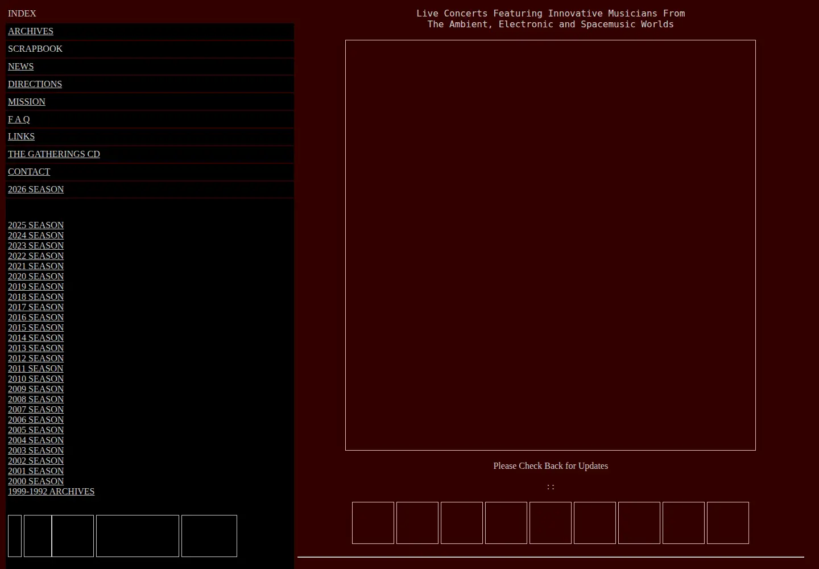Open the 2024 SEASON archive
This screenshot has height=569, width=819.
pos(36,236)
